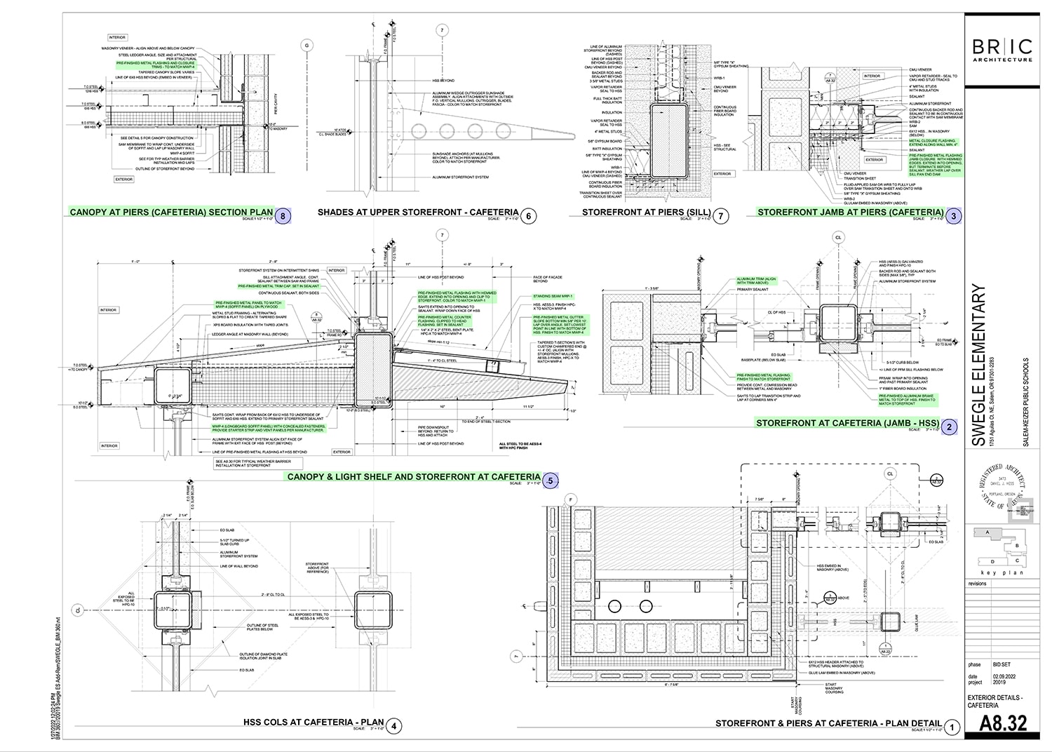This screenshot has height=752, width=1052.
Task: Open Canopy & Light Shelf and Storefront title
Action: (413, 477)
